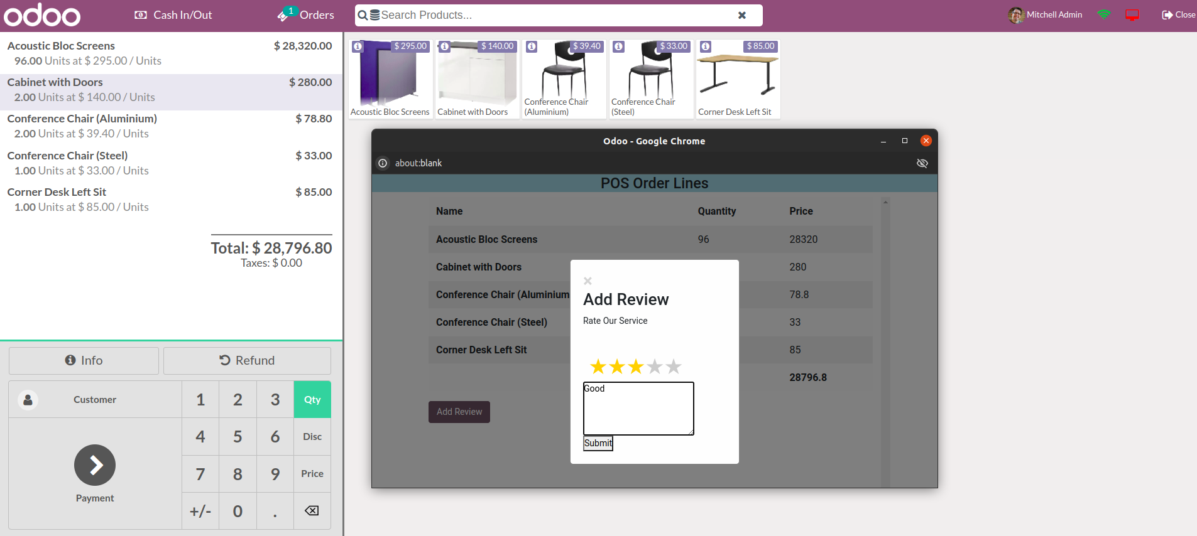Click the Name column header in POS Order Lines
The height and width of the screenshot is (536, 1197).
click(x=449, y=212)
